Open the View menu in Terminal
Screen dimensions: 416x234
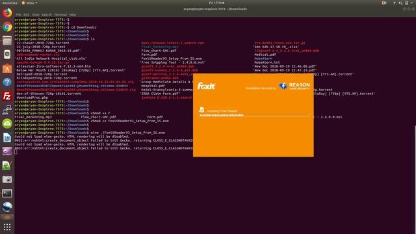pyautogui.click(x=36, y=14)
